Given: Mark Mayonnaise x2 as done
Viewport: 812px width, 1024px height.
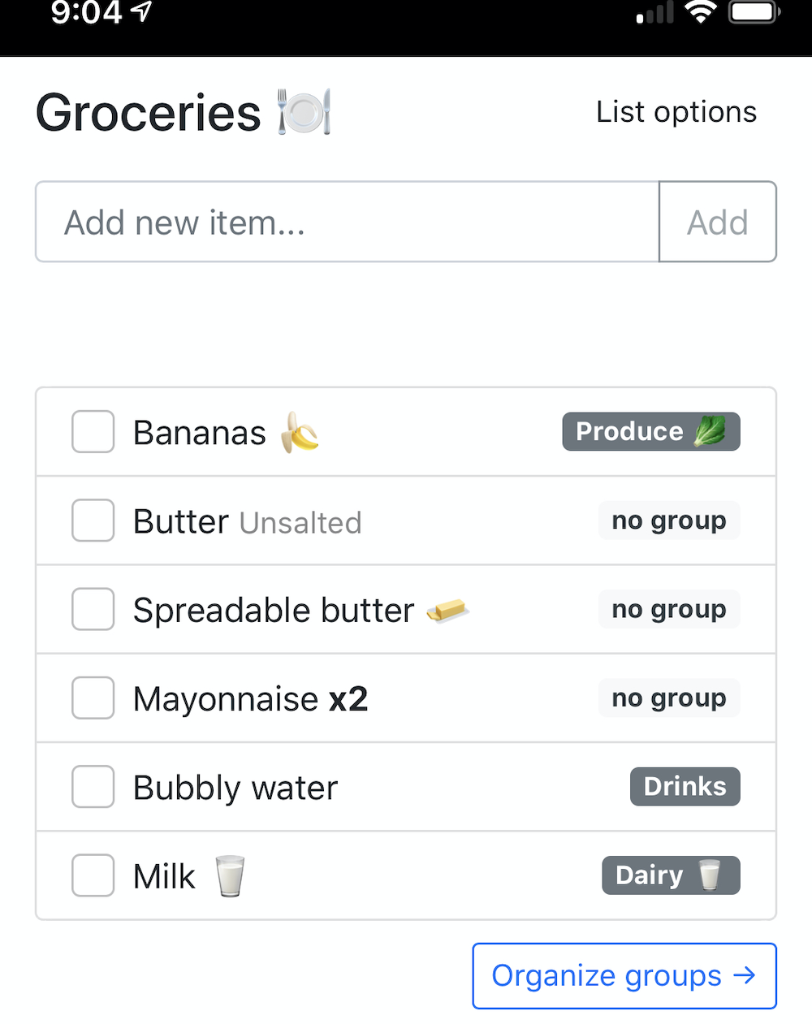Looking at the screenshot, I should [x=93, y=698].
